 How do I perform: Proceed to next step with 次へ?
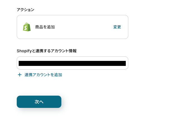tap(39, 102)
